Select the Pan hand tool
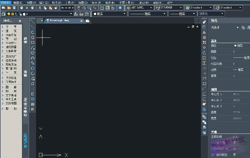 pyautogui.click(x=79, y=8)
